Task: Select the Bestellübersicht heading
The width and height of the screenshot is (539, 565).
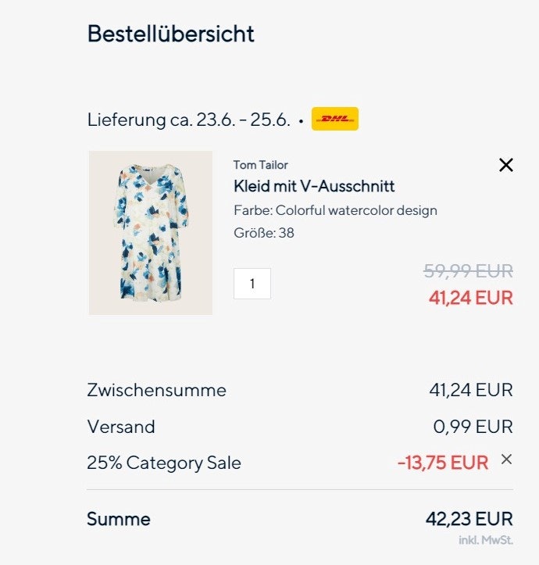Action: click(170, 34)
